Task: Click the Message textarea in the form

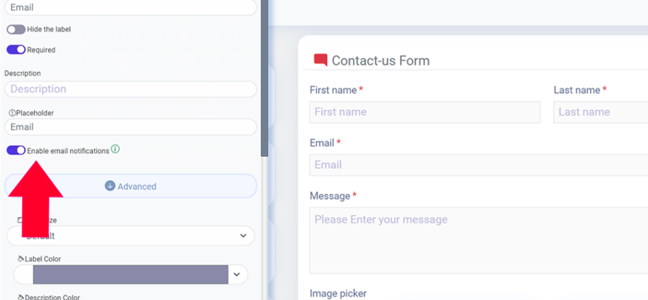Action: pyautogui.click(x=478, y=240)
